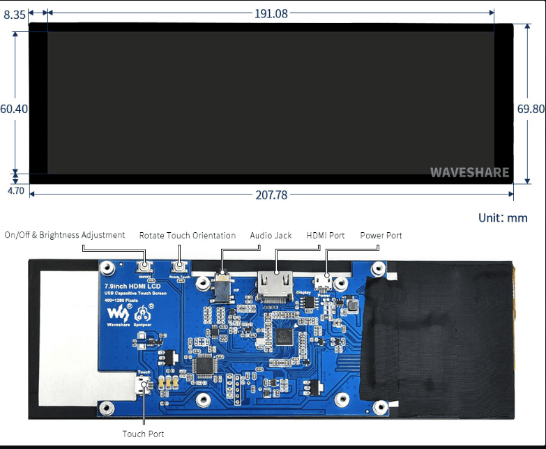546x449 pixels.
Task: Select the 'Audio Jack' label
Action: coord(271,236)
